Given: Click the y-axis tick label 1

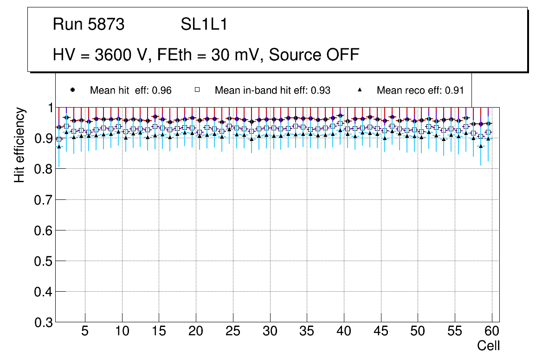Looking at the screenshot, I should point(48,108).
